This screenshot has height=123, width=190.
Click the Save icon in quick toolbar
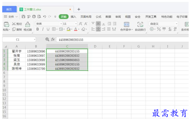click(x=23, y=16)
